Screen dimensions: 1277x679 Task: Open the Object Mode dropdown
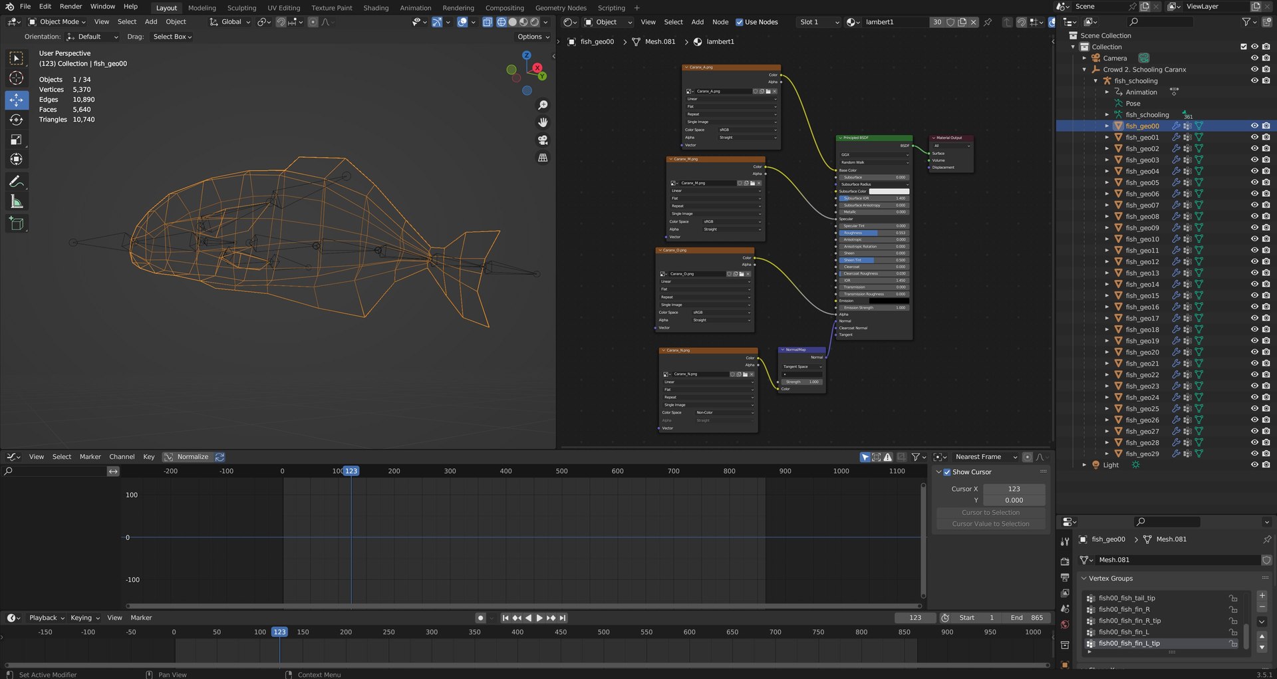pos(57,22)
